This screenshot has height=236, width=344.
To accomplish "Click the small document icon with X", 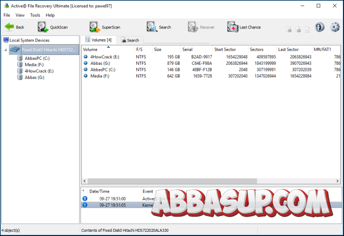I will pos(298,29).
